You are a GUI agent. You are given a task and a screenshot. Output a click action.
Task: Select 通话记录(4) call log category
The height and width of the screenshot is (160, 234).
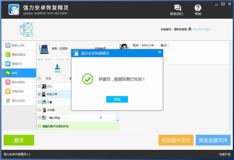point(19,54)
